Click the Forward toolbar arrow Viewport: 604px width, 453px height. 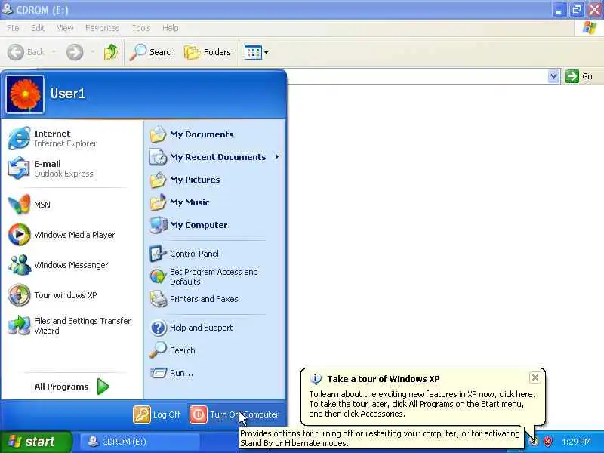tap(75, 52)
